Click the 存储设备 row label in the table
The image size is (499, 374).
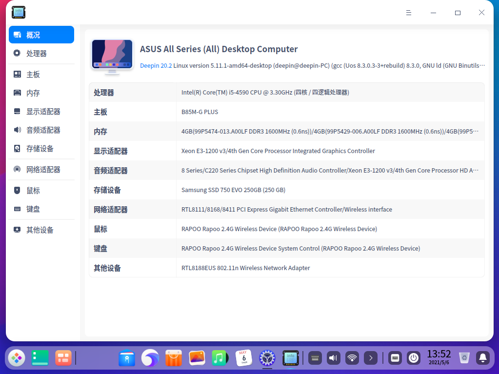[x=107, y=190]
